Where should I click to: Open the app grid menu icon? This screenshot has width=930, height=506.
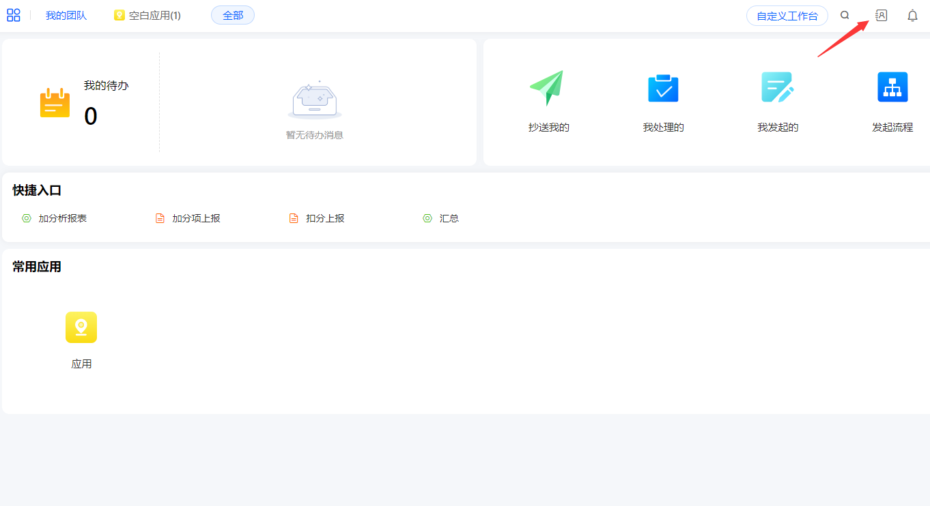point(14,15)
